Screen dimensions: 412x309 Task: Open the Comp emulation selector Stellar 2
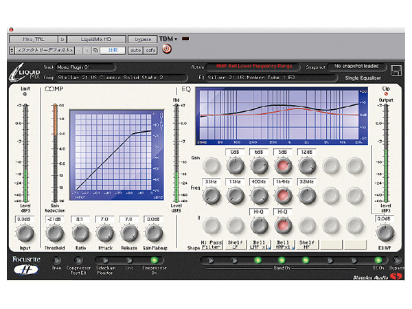(x=122, y=78)
